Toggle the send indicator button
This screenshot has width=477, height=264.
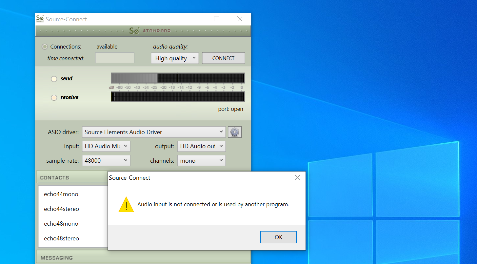click(x=54, y=79)
